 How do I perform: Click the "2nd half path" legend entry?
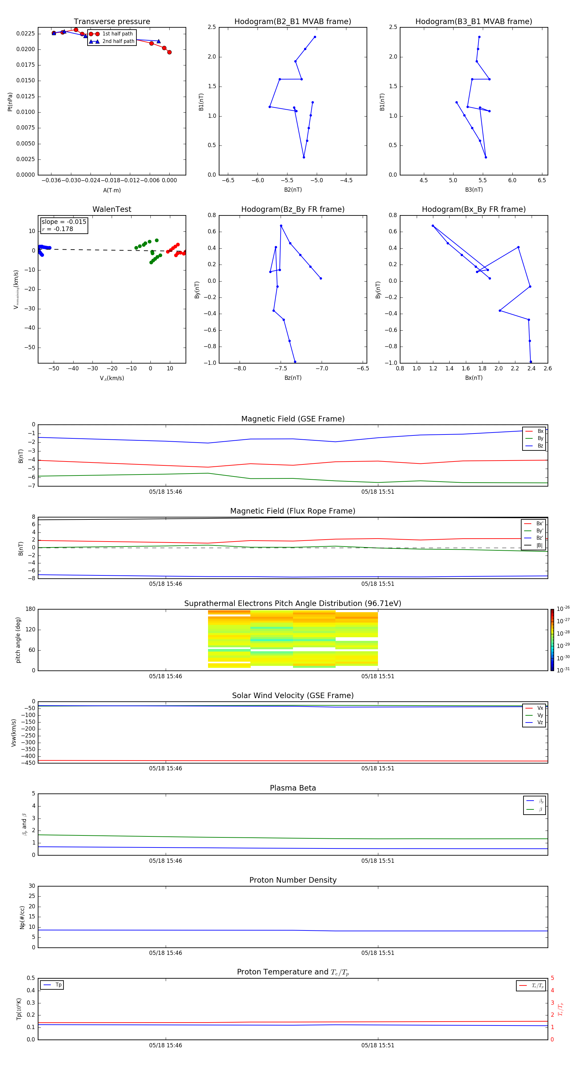tap(112, 41)
